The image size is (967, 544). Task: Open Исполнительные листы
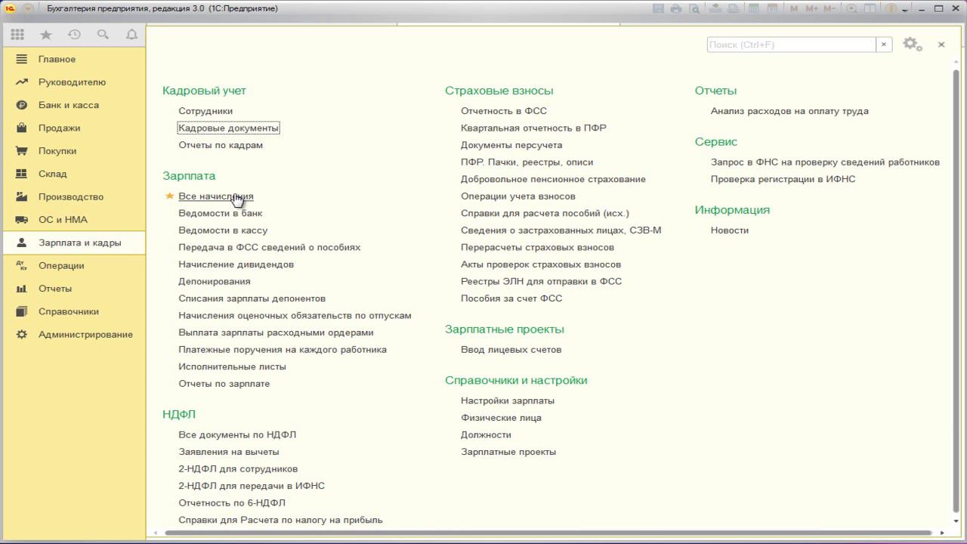click(x=232, y=366)
